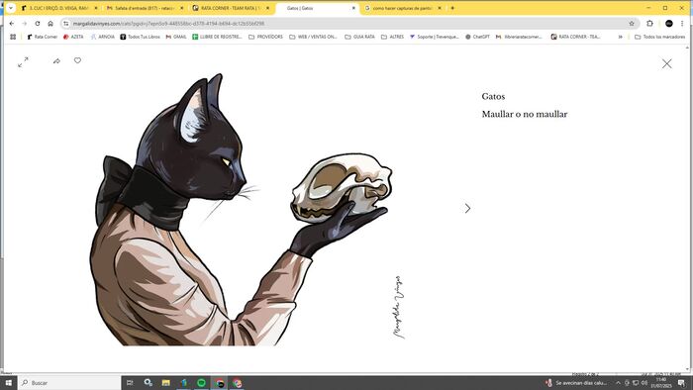Screen dimensions: 693x390
Task: Expand the 'PROVEIDORS' bookmark folder
Action: click(x=265, y=37)
